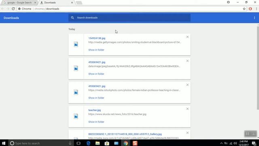The image size is (259, 146).
Task: Remove the data:image 493069421.jpg entry
Action: [x=187, y=61]
